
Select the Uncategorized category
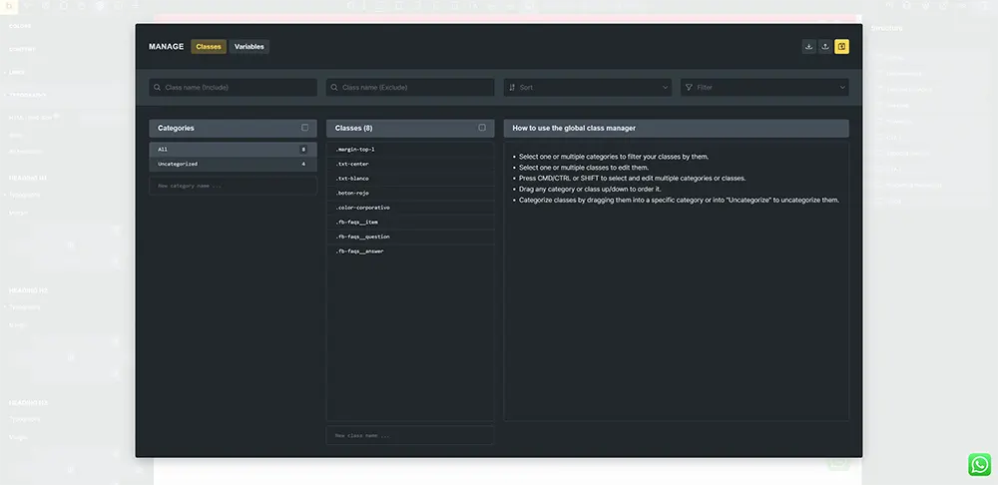point(233,164)
